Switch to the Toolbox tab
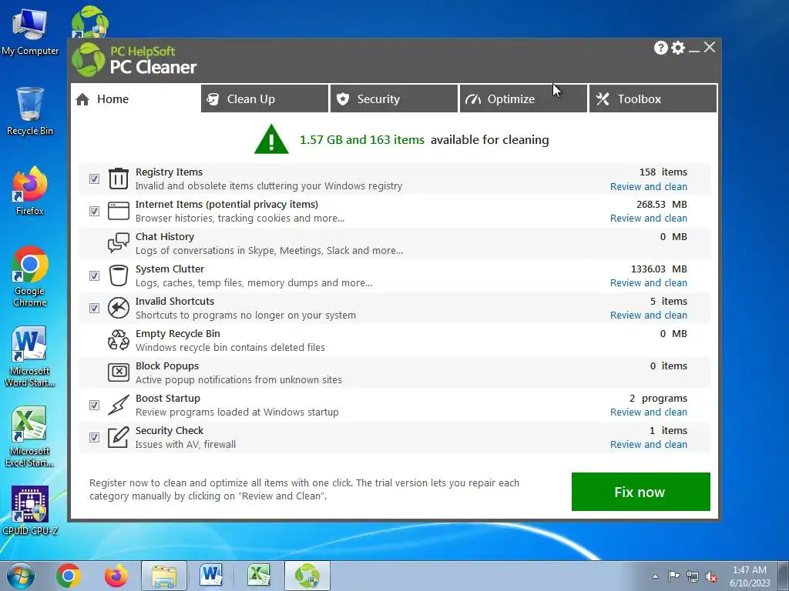This screenshot has height=591, width=789. 653,99
